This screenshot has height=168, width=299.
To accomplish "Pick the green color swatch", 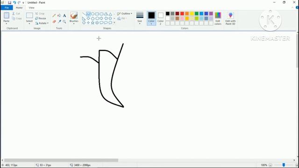I will pyautogui.click(x=197, y=14).
